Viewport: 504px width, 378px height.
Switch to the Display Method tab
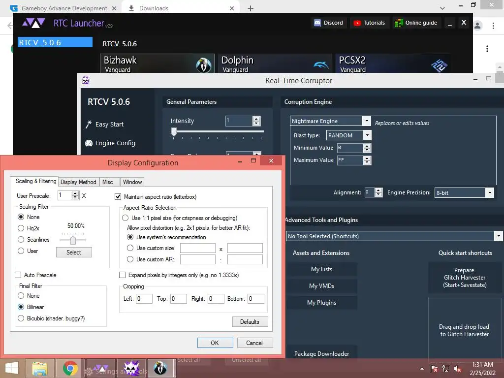point(78,182)
